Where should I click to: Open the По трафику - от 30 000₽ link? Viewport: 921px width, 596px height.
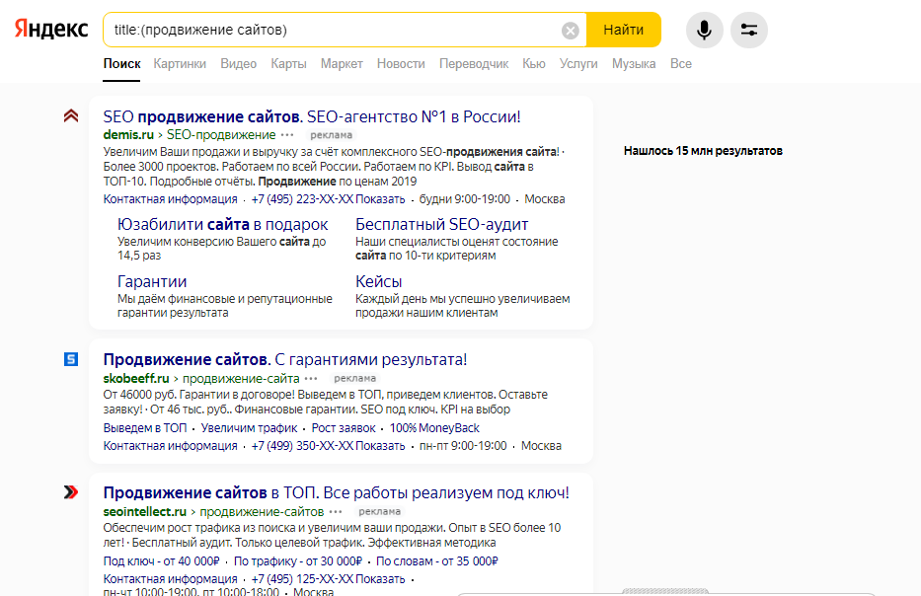point(298,561)
